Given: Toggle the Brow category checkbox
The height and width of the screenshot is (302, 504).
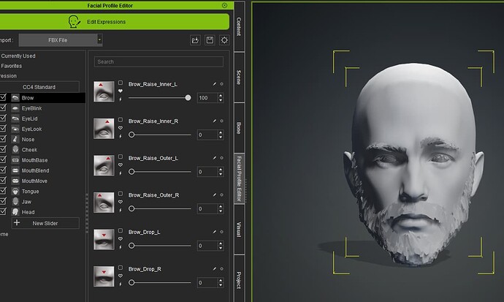Looking at the screenshot, I should coord(3,97).
